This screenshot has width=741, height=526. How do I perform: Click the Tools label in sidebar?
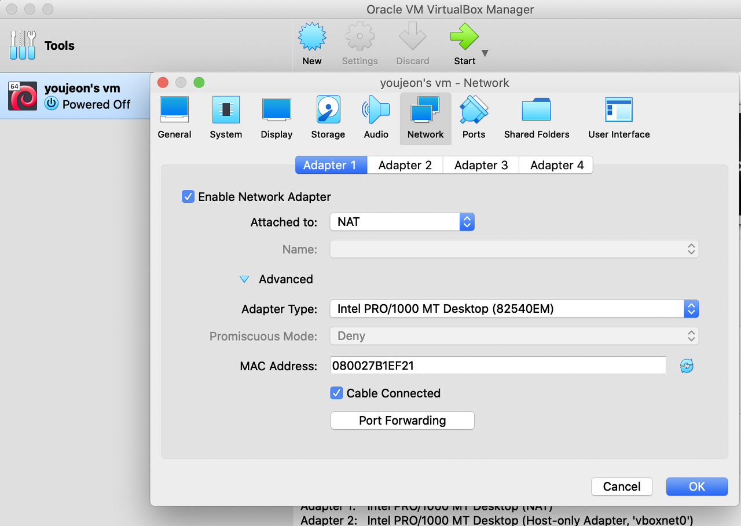(x=60, y=45)
